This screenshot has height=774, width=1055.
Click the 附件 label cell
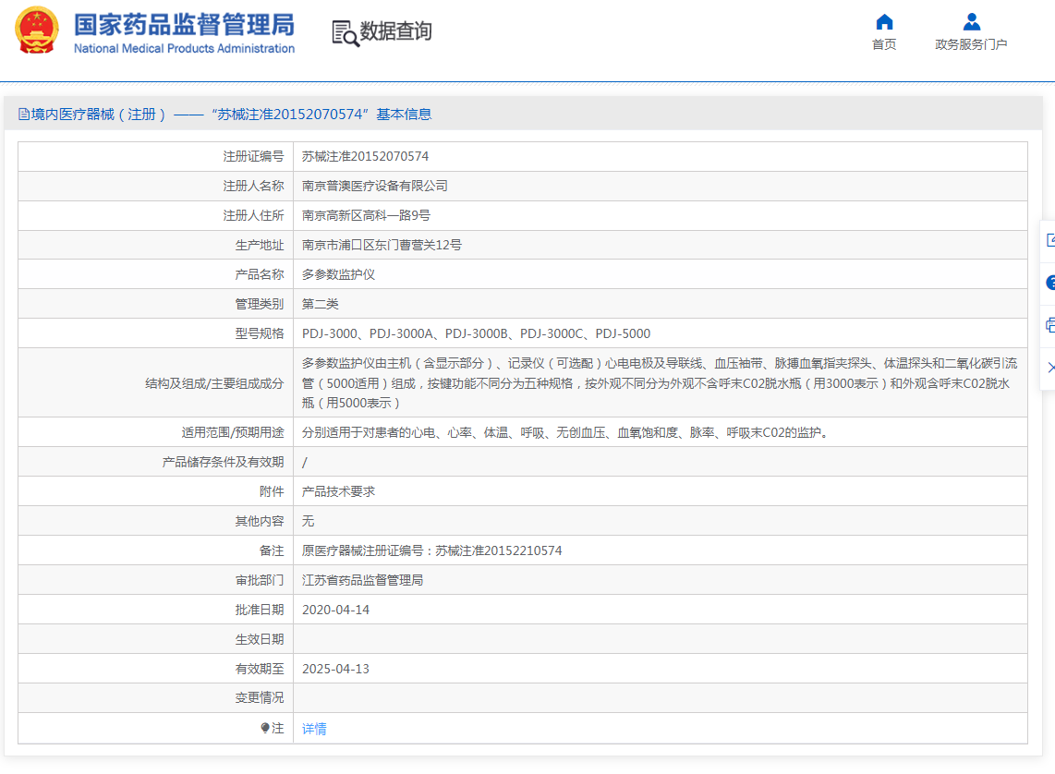[156, 491]
